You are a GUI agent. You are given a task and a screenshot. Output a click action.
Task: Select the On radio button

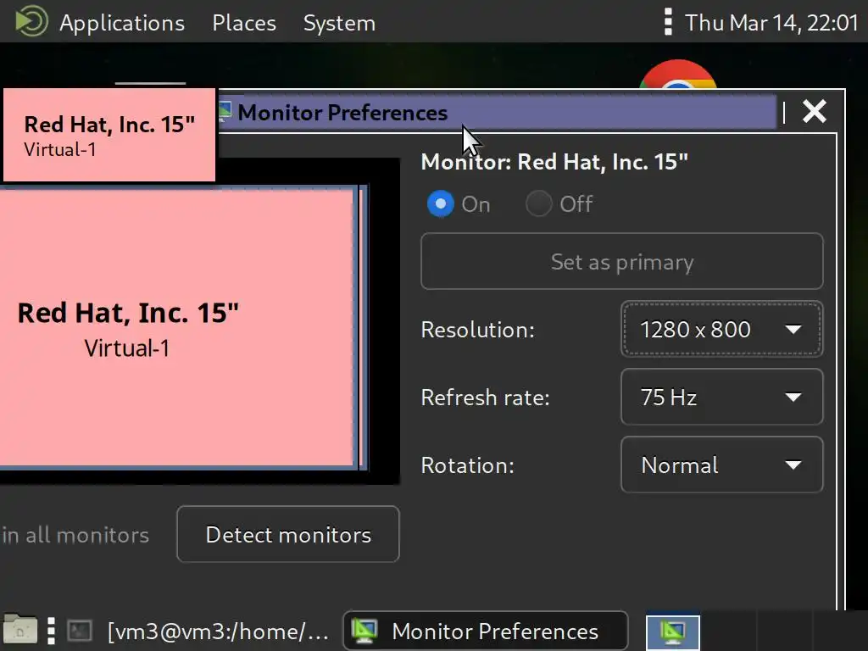coord(441,204)
